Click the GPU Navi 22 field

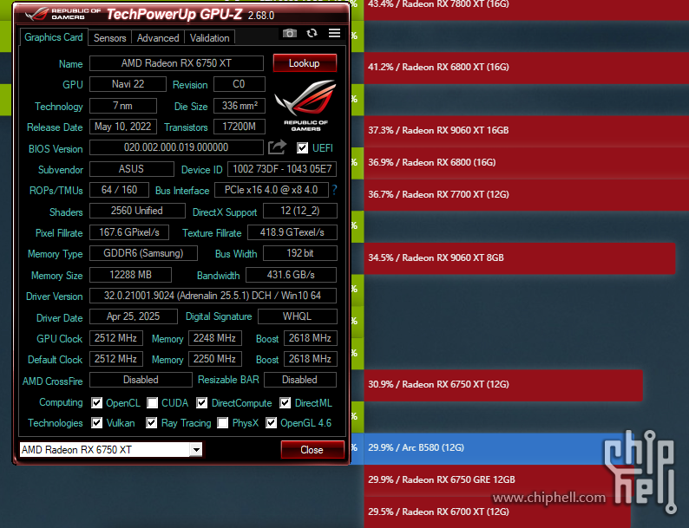[x=128, y=84]
